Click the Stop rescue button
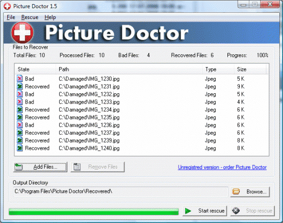 click(x=252, y=211)
